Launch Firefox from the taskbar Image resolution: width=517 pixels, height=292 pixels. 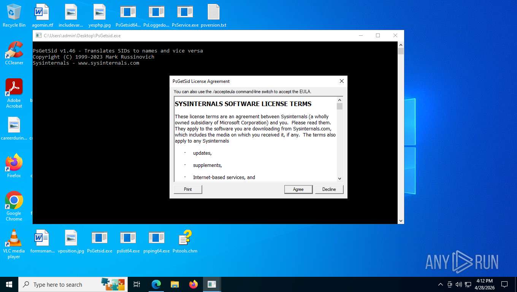coord(193,284)
